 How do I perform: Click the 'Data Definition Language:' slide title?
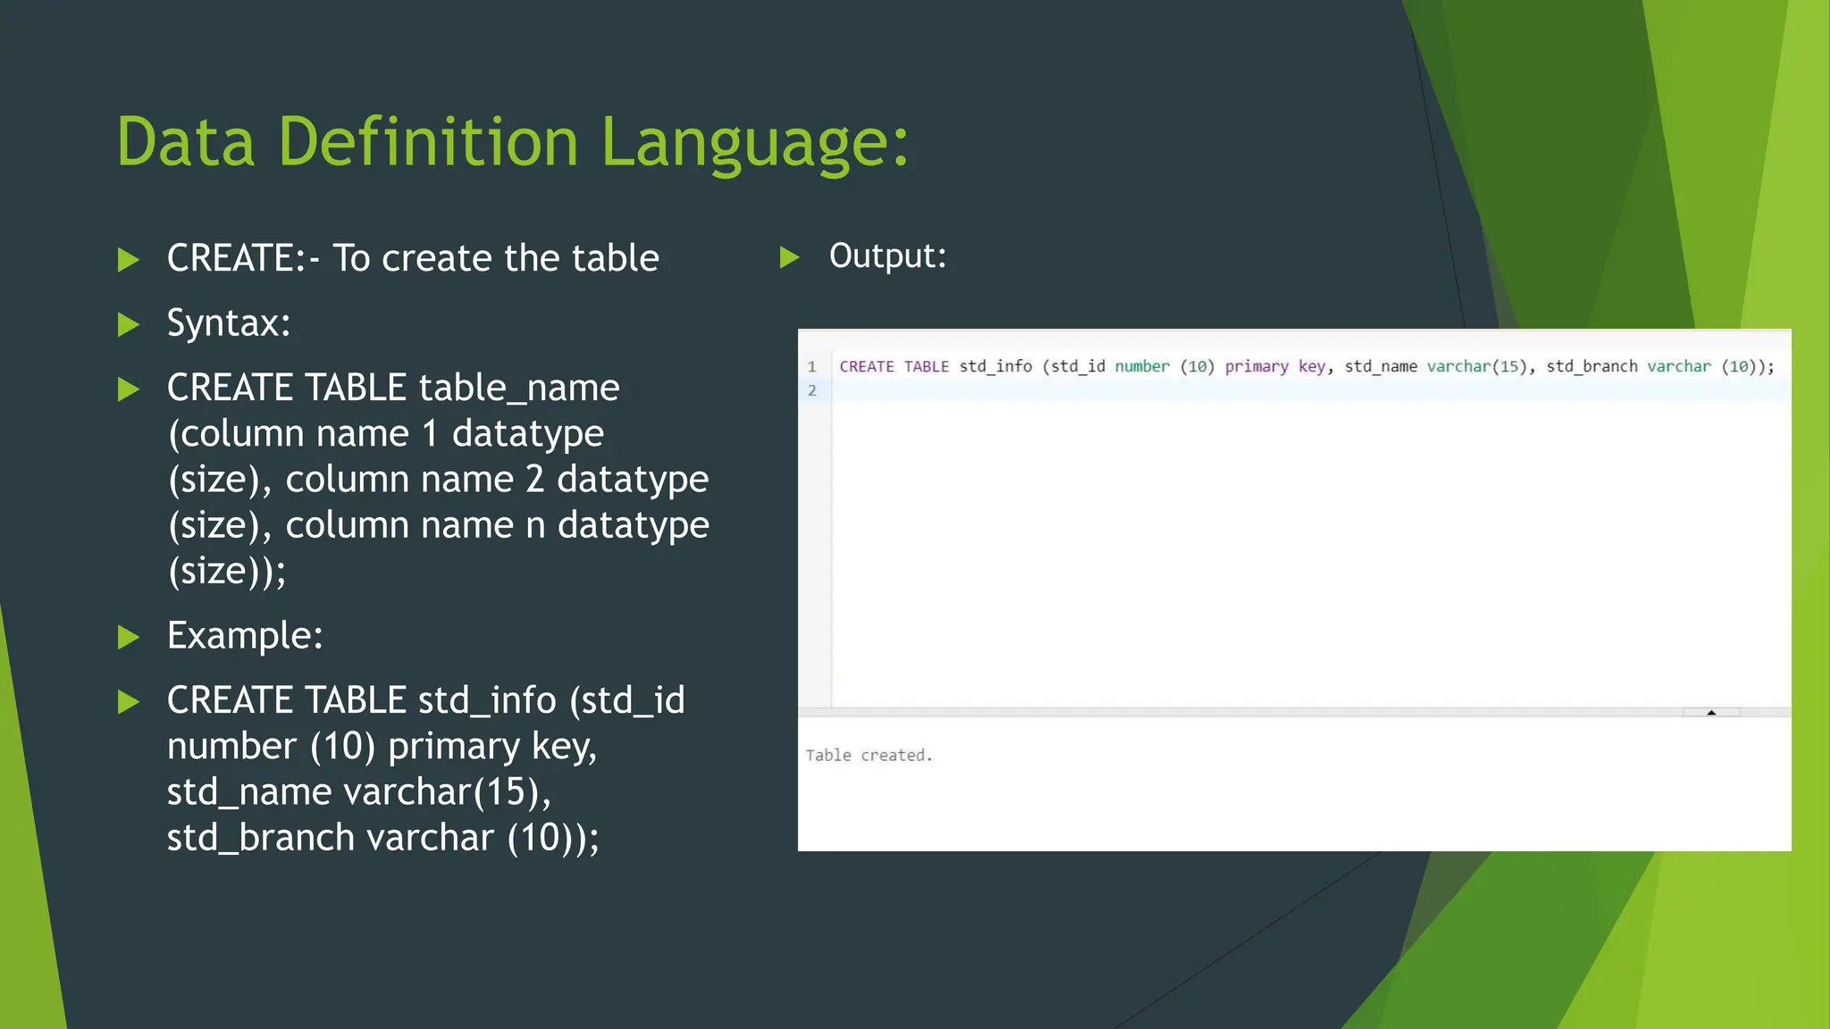point(513,142)
